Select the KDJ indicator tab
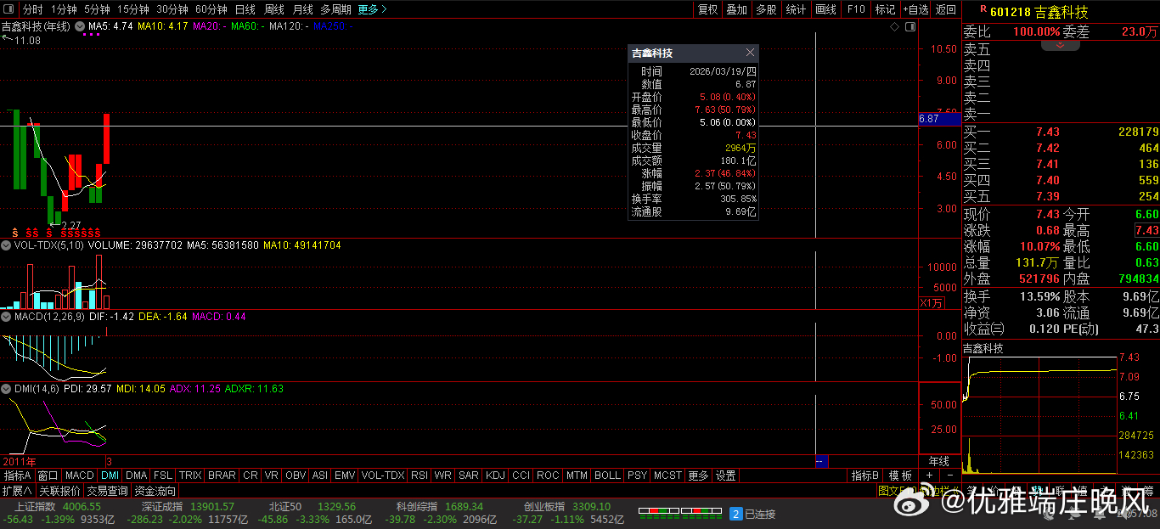This screenshot has height=529, width=1160. coord(496,476)
